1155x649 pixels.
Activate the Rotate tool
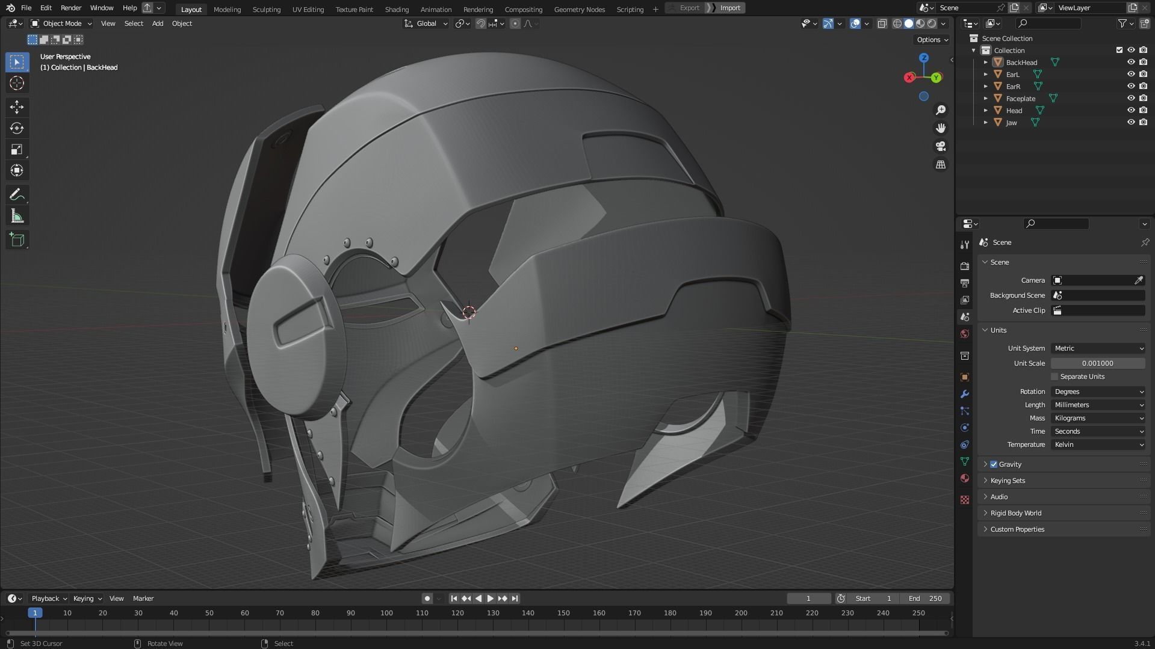pyautogui.click(x=17, y=128)
